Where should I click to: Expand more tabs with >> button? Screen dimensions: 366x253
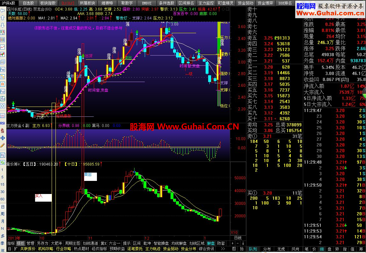coord(223,249)
